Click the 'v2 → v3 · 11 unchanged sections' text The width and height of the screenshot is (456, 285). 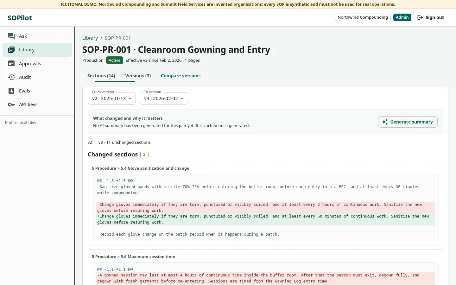point(119,142)
